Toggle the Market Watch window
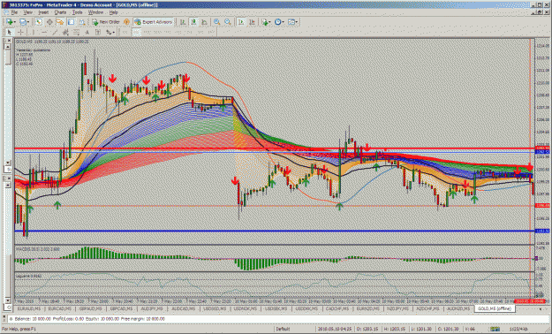 pyautogui.click(x=38, y=22)
